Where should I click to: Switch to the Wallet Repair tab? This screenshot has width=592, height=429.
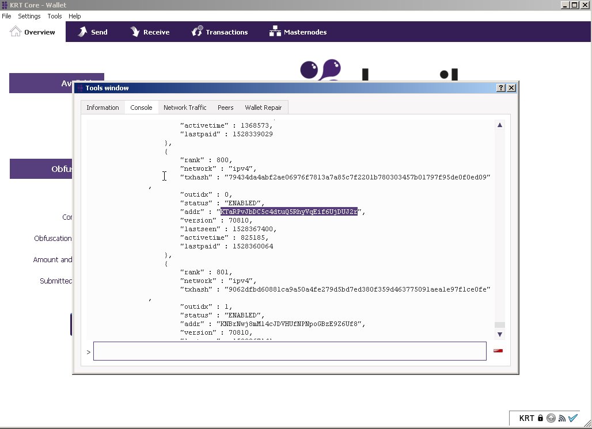pos(263,108)
